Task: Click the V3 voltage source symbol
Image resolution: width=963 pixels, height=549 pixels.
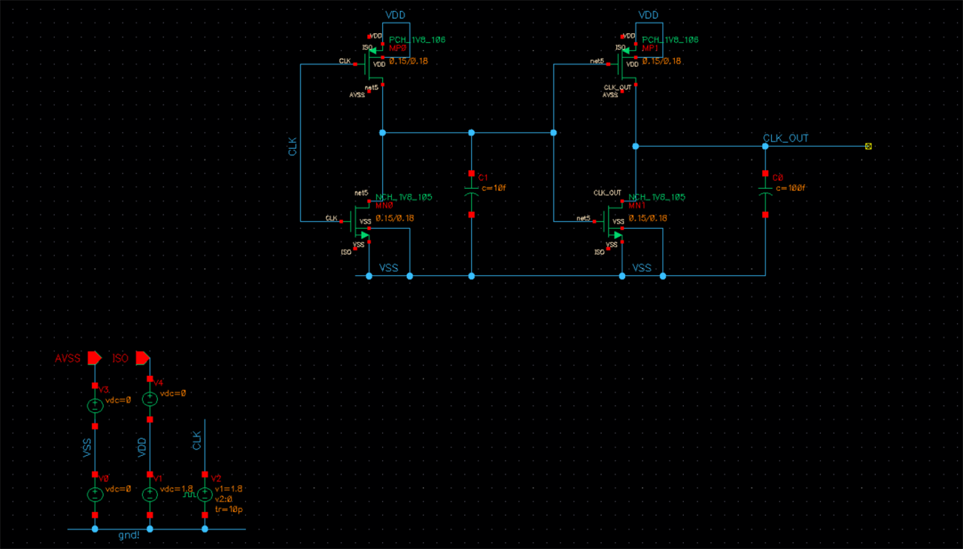Action: click(95, 405)
